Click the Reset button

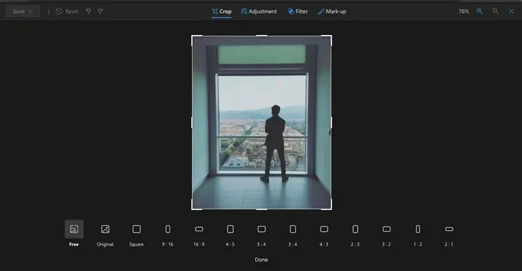coord(67,11)
